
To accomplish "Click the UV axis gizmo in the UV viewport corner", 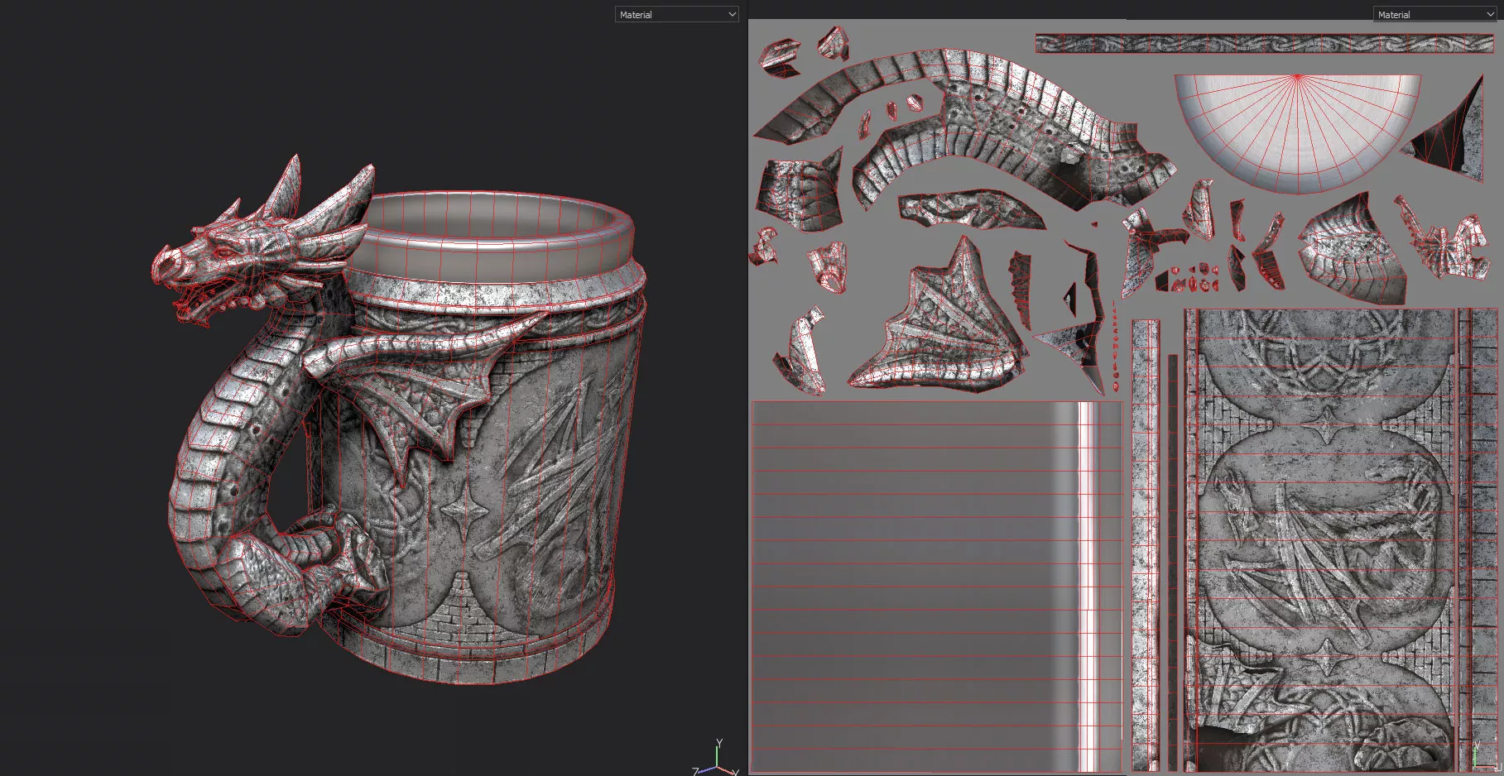I will pyautogui.click(x=1480, y=756).
